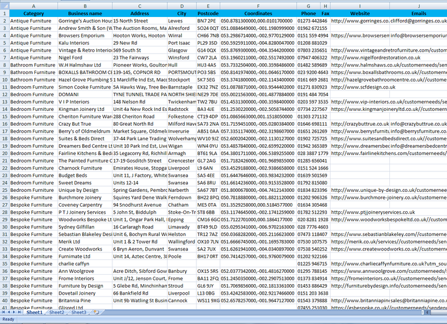This screenshot has height=324, width=447.
Task: Click business name 'Merik Ltd'
Action: [85, 242]
